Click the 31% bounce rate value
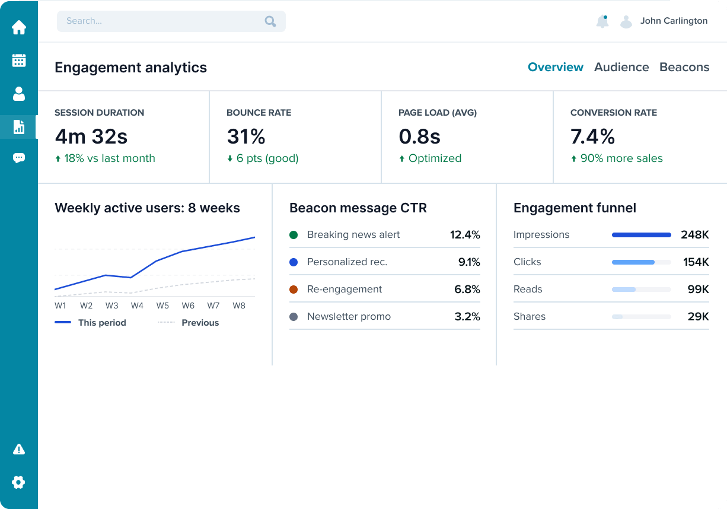Screen dimensions: 727x509 click(246, 137)
